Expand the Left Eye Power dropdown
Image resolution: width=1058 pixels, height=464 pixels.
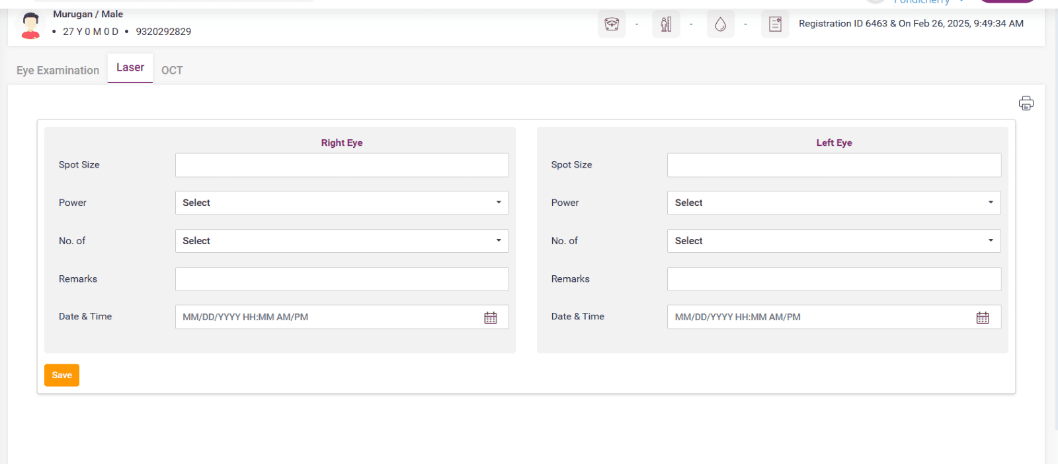click(x=833, y=203)
